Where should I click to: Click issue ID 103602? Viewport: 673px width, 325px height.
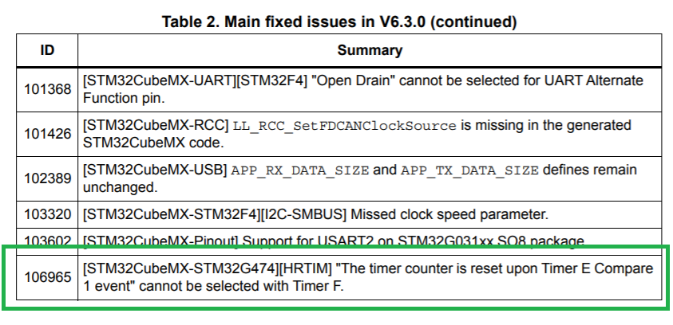pyautogui.click(x=47, y=241)
